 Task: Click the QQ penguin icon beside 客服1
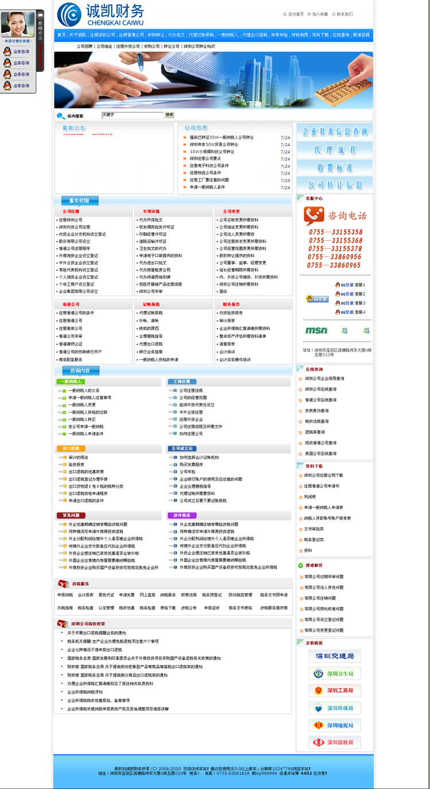tap(338, 285)
